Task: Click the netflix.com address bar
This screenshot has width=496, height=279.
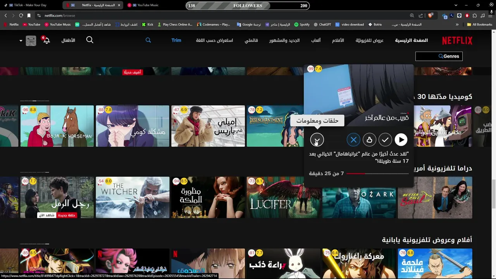Action: (x=221, y=15)
